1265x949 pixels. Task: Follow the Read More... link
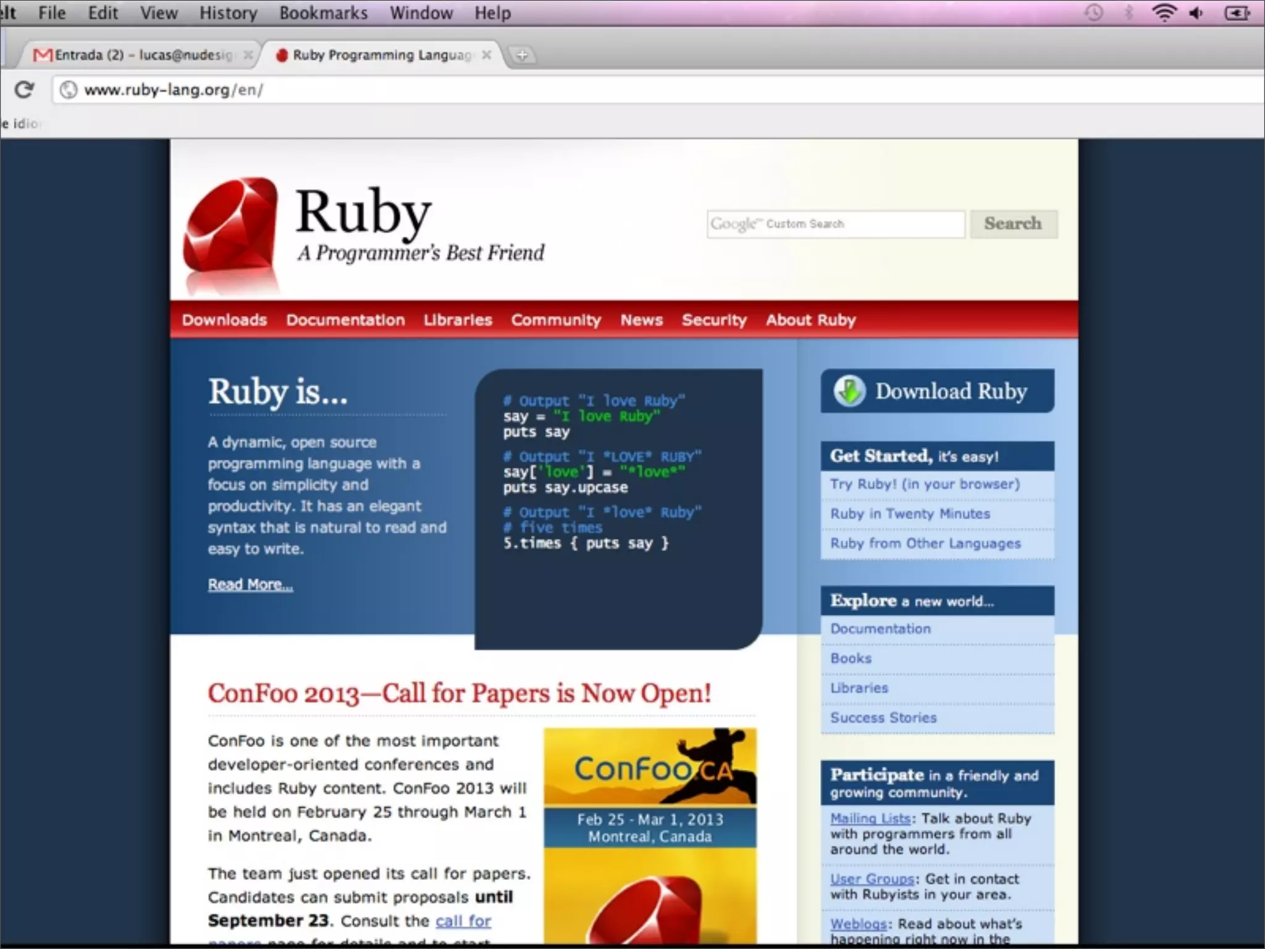coord(250,584)
